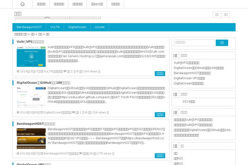
Task: Open the DigitalOcean category link in post meta
Action: [57, 113]
